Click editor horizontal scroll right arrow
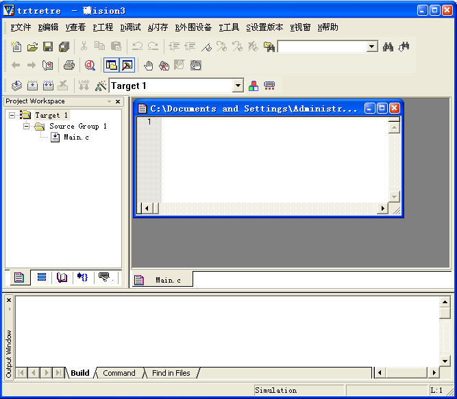457x399 pixels. pos(383,208)
